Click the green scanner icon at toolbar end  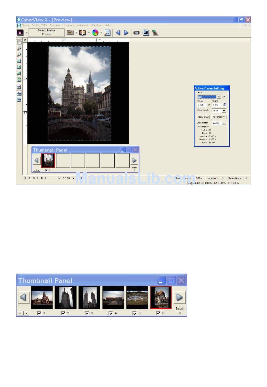(x=155, y=33)
